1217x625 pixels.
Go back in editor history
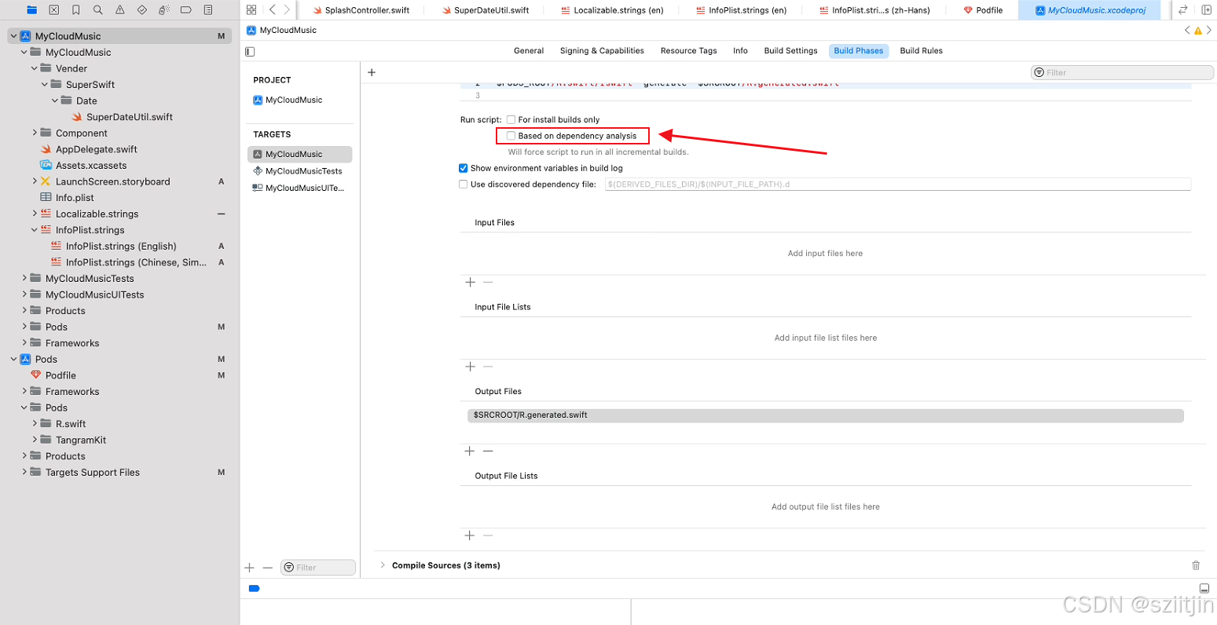(272, 10)
